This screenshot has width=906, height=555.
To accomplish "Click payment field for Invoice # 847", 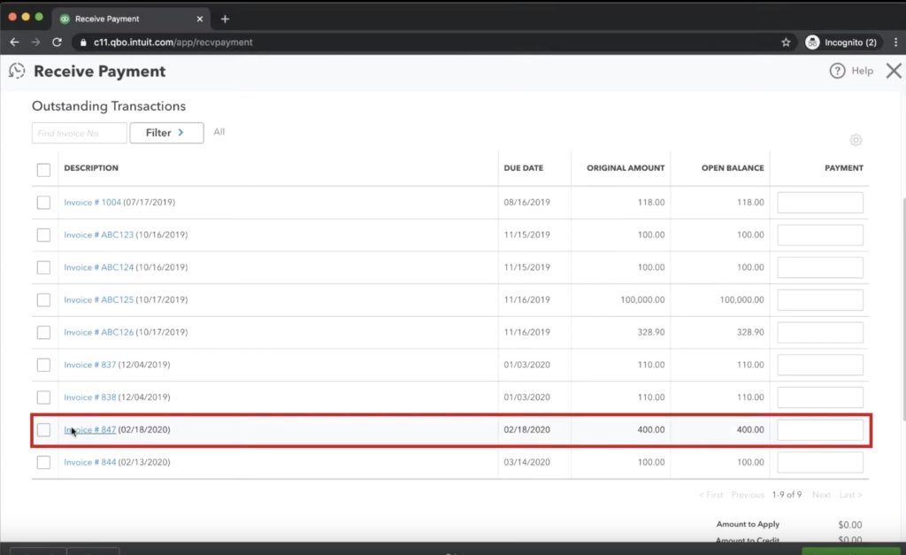I will [x=820, y=429].
